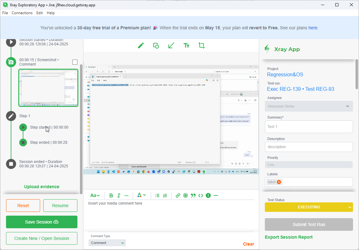Viewport: 359px width, 250px height.
Task: Click the Resume button
Action: tap(60, 206)
